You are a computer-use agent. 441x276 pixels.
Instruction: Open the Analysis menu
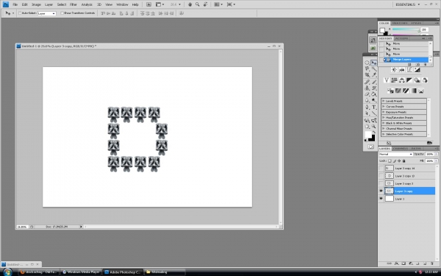pos(87,4)
